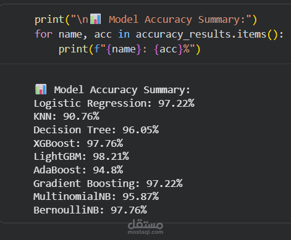Image resolution: width=291 pixels, height=240 pixels.
Task: Click the print f-string name acc line
Action: (129, 49)
